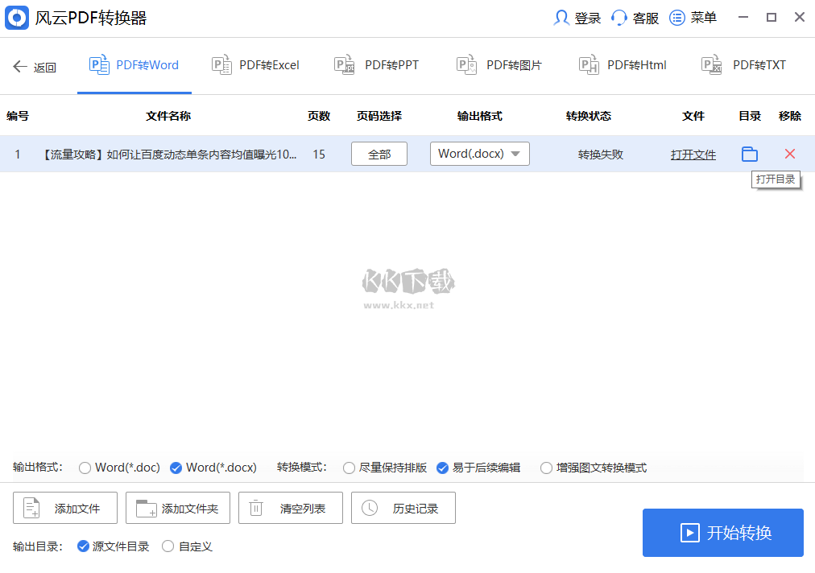
Task: Go back using the 返回 arrow
Action: pyautogui.click(x=34, y=67)
